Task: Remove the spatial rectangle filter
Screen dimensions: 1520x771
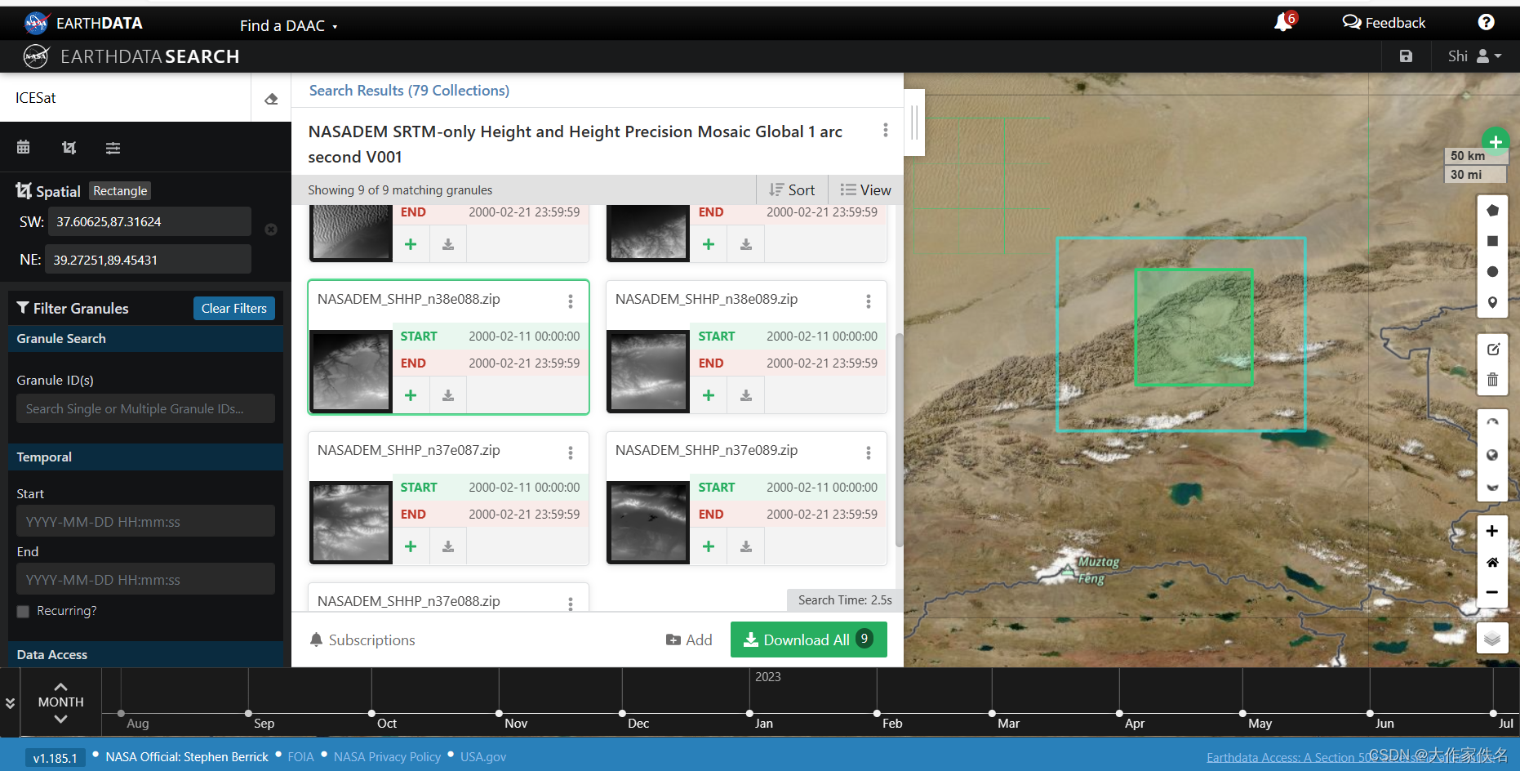Action: (271, 230)
